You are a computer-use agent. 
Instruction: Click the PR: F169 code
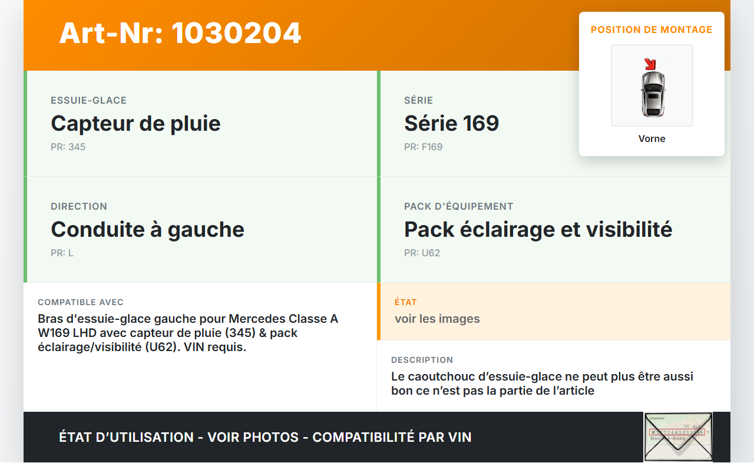tap(423, 147)
